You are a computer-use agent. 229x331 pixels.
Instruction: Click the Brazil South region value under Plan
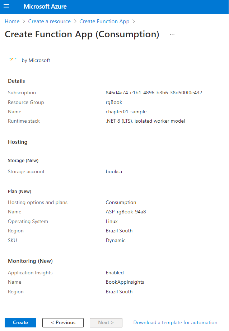pyautogui.click(x=119, y=231)
